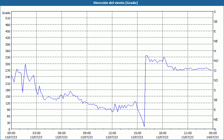The height and width of the screenshot is (140, 224).
Task: Select the '30' y-axis value
Action: [9, 123]
